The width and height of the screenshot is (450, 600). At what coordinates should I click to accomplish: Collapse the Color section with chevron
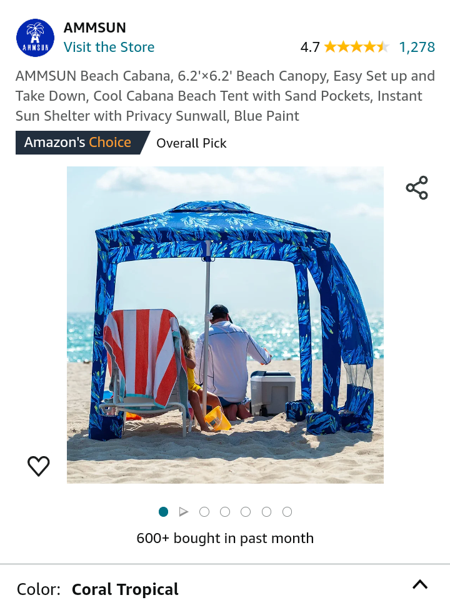click(420, 585)
